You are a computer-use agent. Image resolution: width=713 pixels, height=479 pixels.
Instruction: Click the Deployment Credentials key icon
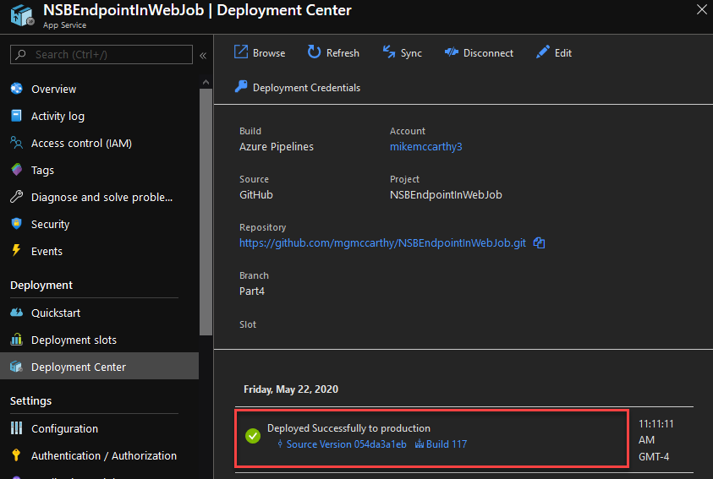241,86
